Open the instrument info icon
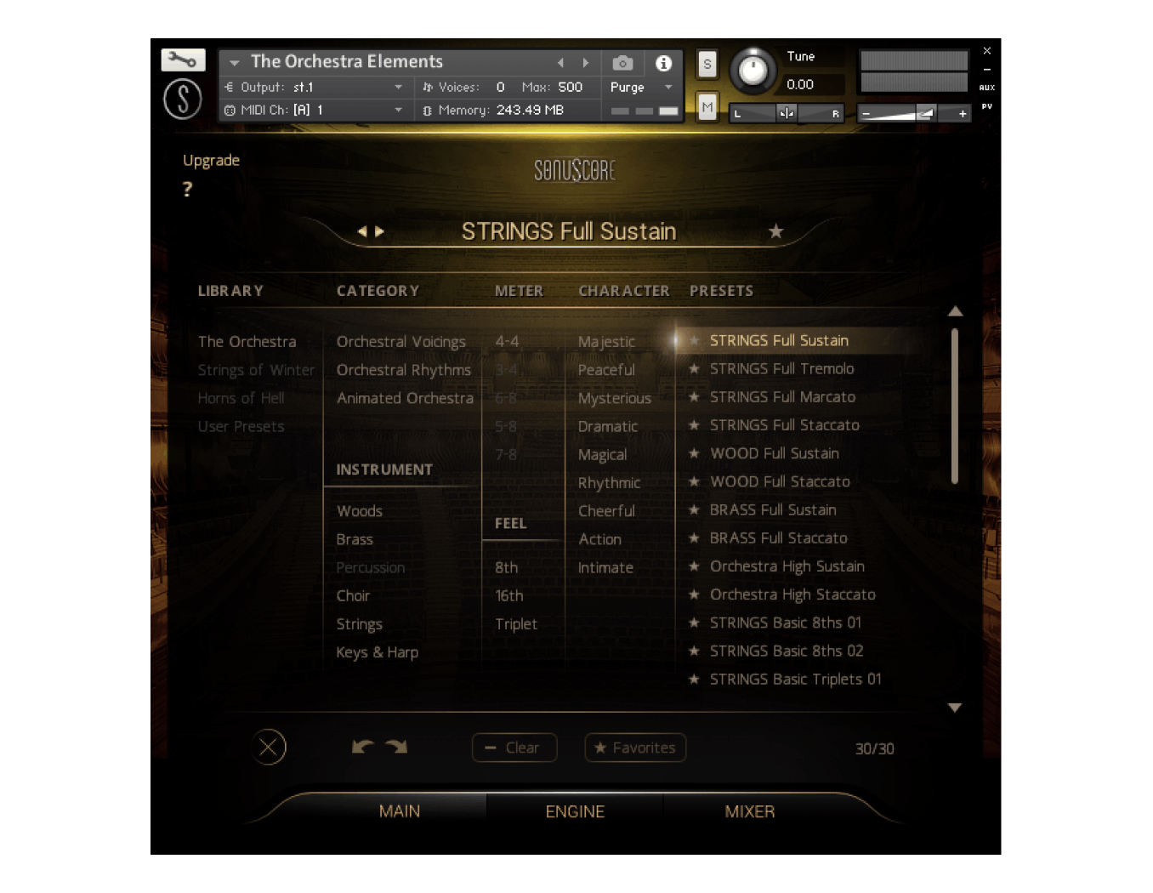1153x893 pixels. click(x=663, y=63)
